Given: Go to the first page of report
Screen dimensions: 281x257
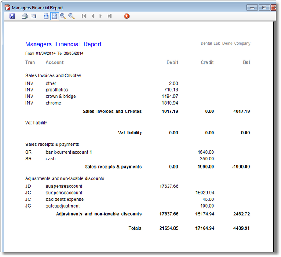Looking at the screenshot, I should [x=84, y=16].
